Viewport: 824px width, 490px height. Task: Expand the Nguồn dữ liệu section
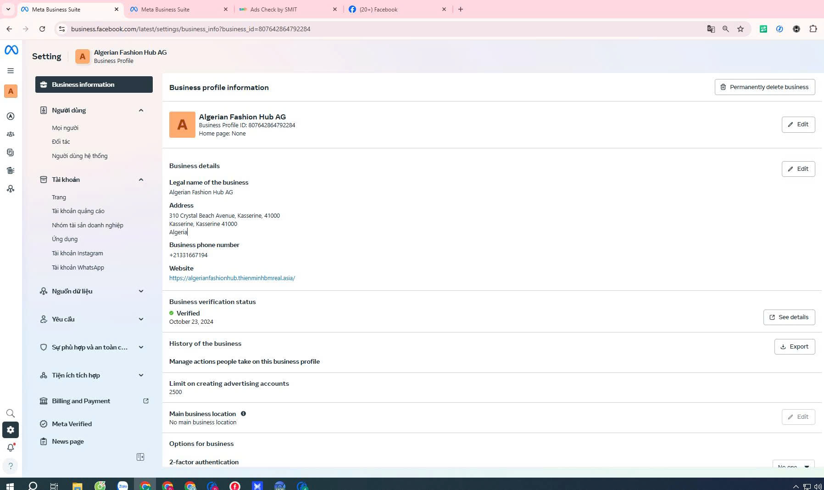(x=141, y=291)
